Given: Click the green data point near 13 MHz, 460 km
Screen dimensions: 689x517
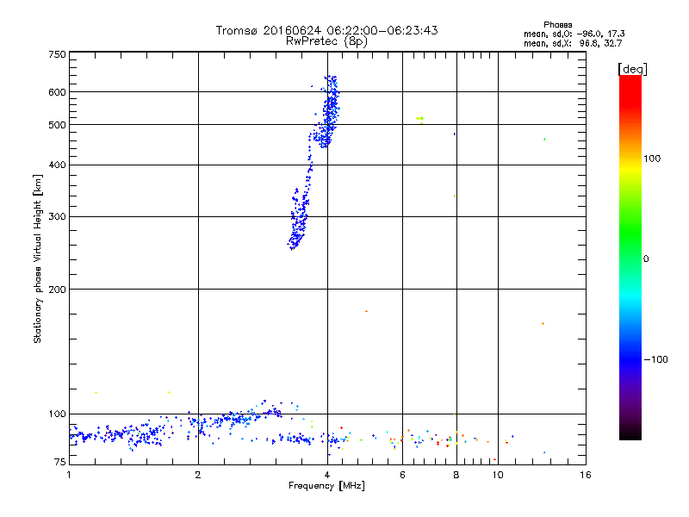Looking at the screenshot, I should coord(544,139).
